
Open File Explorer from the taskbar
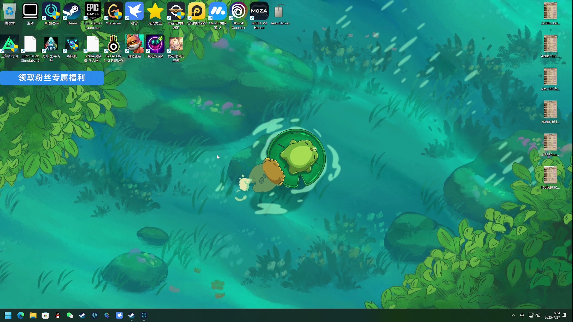click(x=33, y=315)
